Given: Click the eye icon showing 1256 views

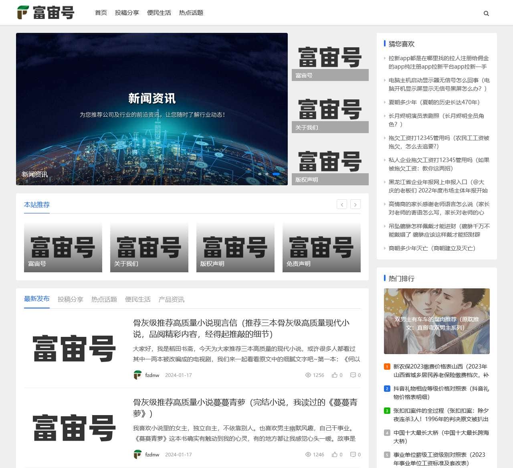Looking at the screenshot, I should pyautogui.click(x=307, y=375).
